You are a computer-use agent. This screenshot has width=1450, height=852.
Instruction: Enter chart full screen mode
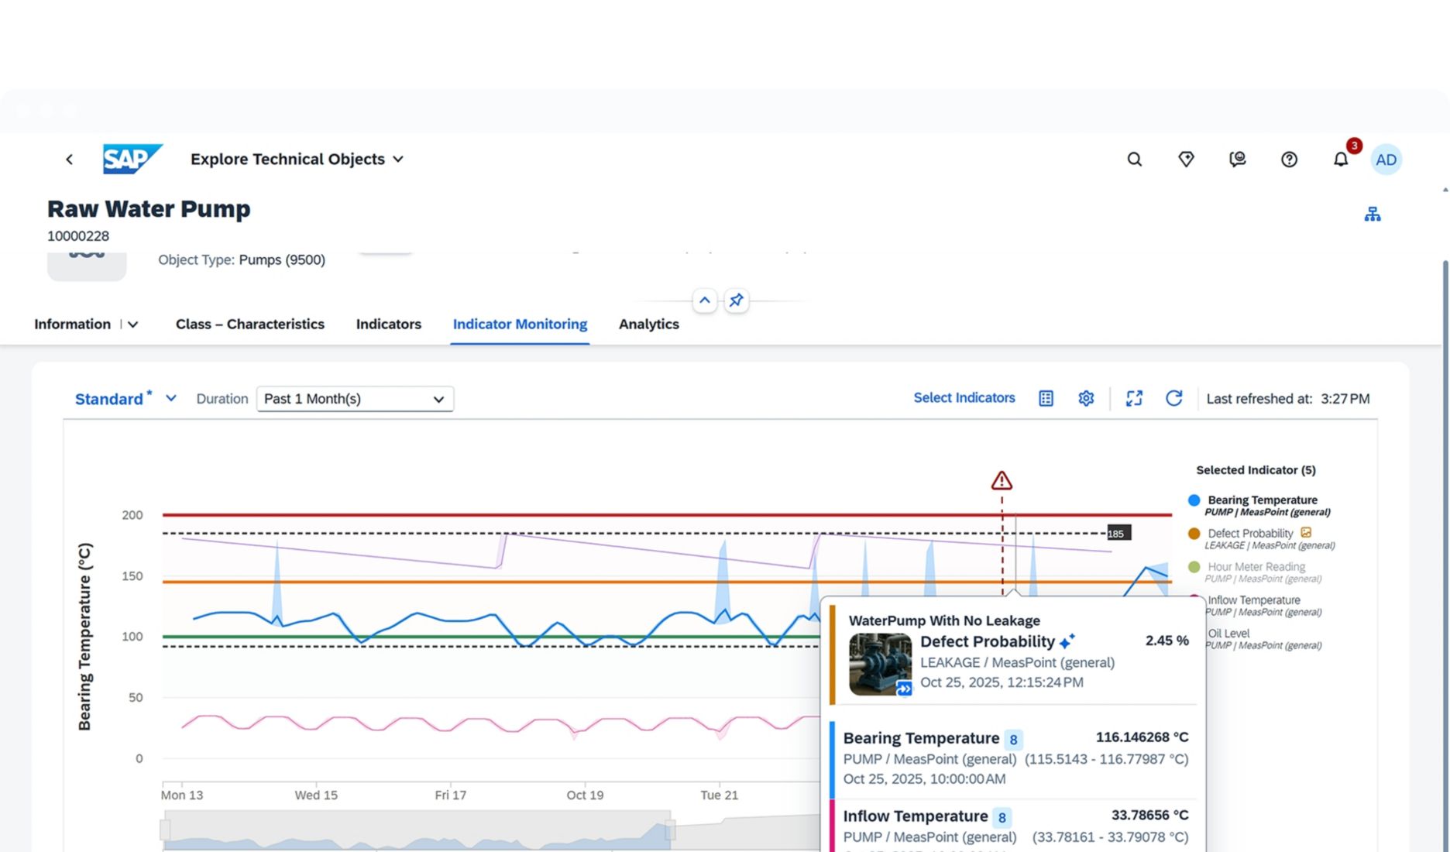(1134, 398)
